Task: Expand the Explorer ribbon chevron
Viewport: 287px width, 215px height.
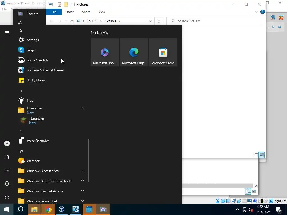Action: (x=256, y=12)
